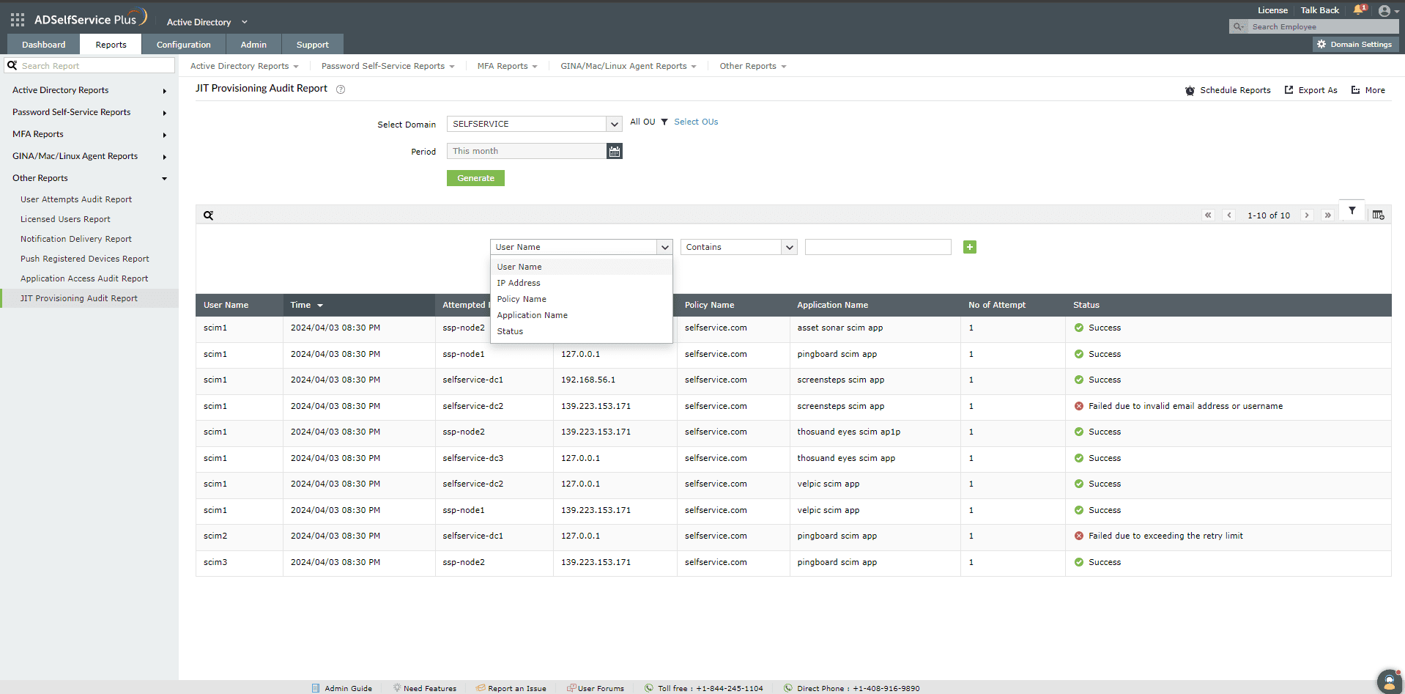Click the table search magnifier icon
The image size is (1405, 694).
tap(209, 215)
